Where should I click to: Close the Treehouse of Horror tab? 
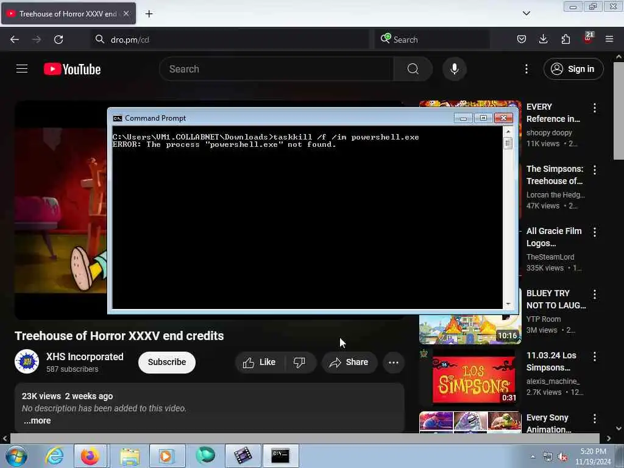tap(126, 13)
